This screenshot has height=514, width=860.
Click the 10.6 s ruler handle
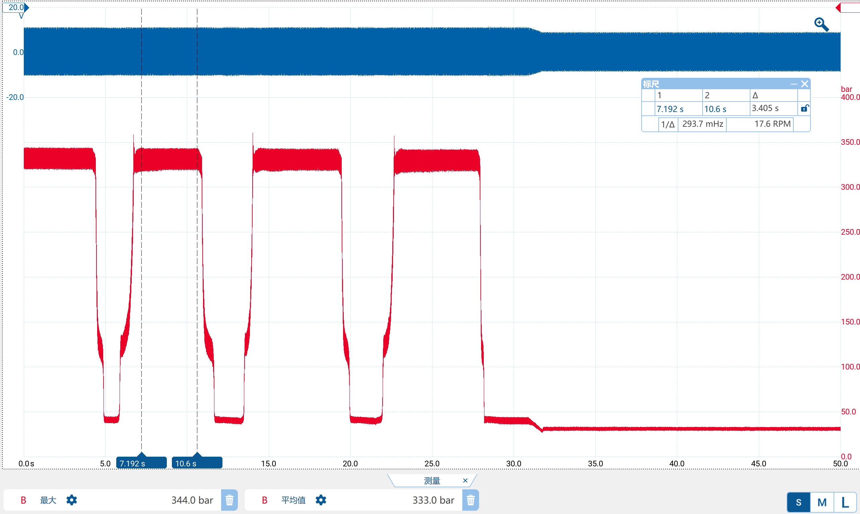pos(197,462)
